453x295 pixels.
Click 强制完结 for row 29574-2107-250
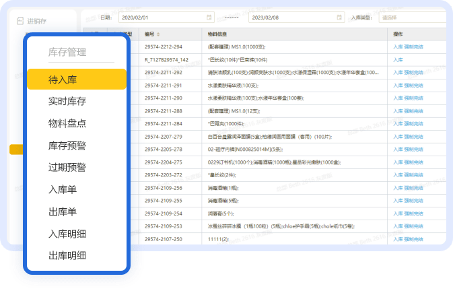click(413, 239)
